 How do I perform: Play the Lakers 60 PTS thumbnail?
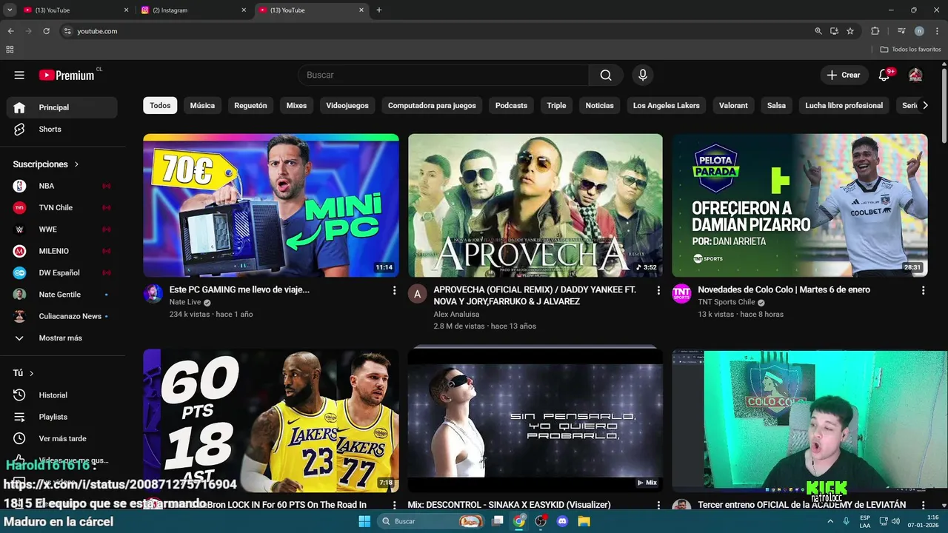pyautogui.click(x=271, y=420)
